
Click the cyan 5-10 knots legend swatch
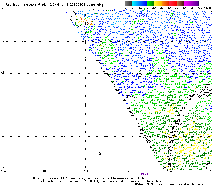pos(136,3)
